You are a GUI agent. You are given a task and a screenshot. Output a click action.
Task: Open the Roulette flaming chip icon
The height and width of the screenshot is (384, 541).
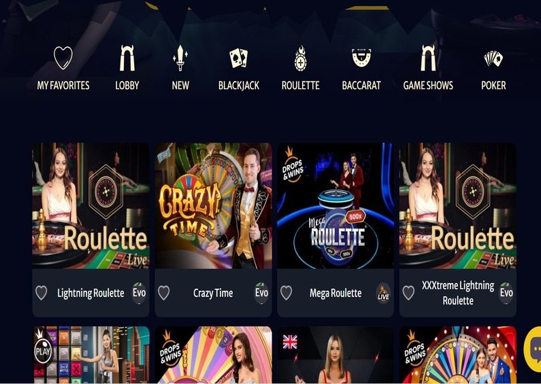301,58
